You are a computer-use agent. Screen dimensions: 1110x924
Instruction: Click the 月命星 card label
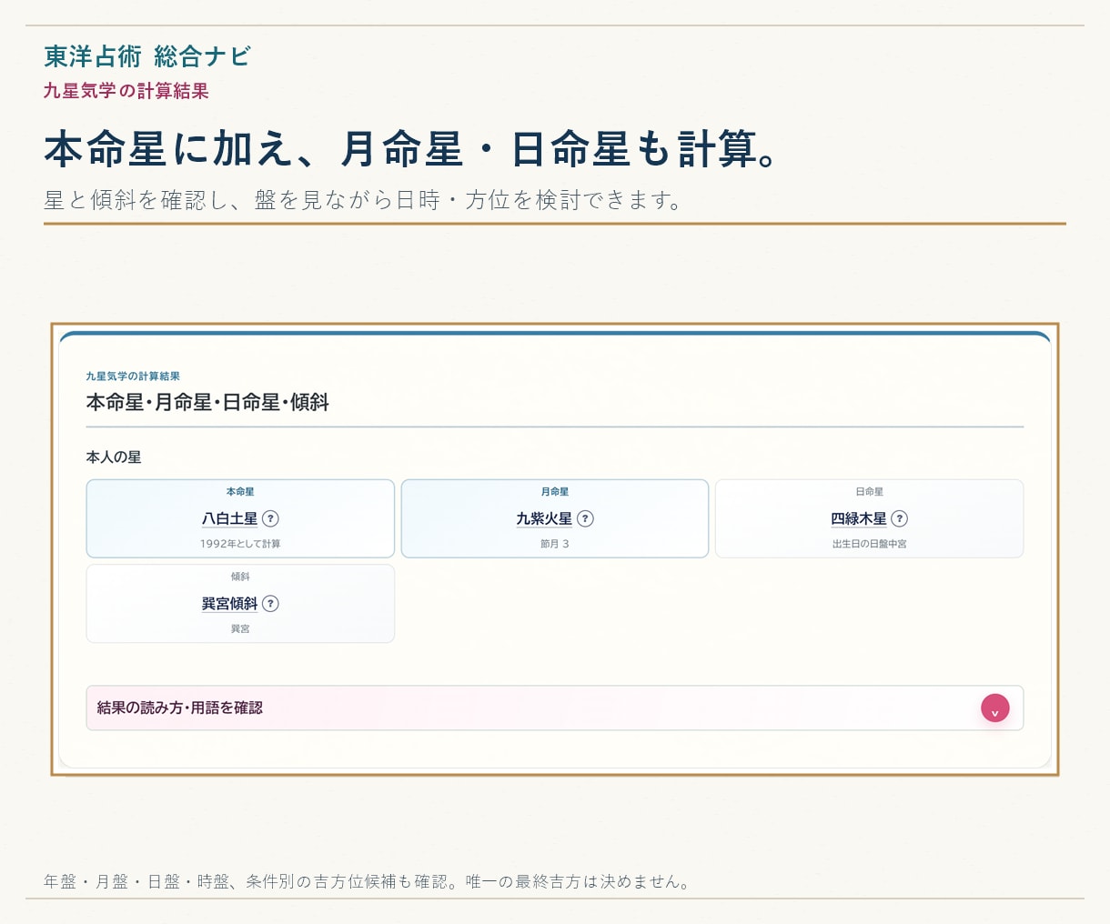554,492
